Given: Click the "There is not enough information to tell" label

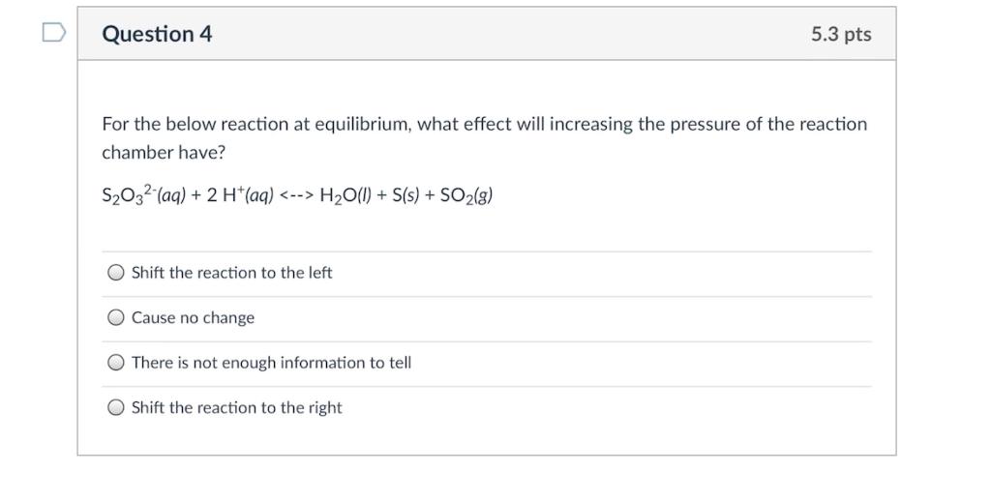Looking at the screenshot, I should (x=271, y=364).
